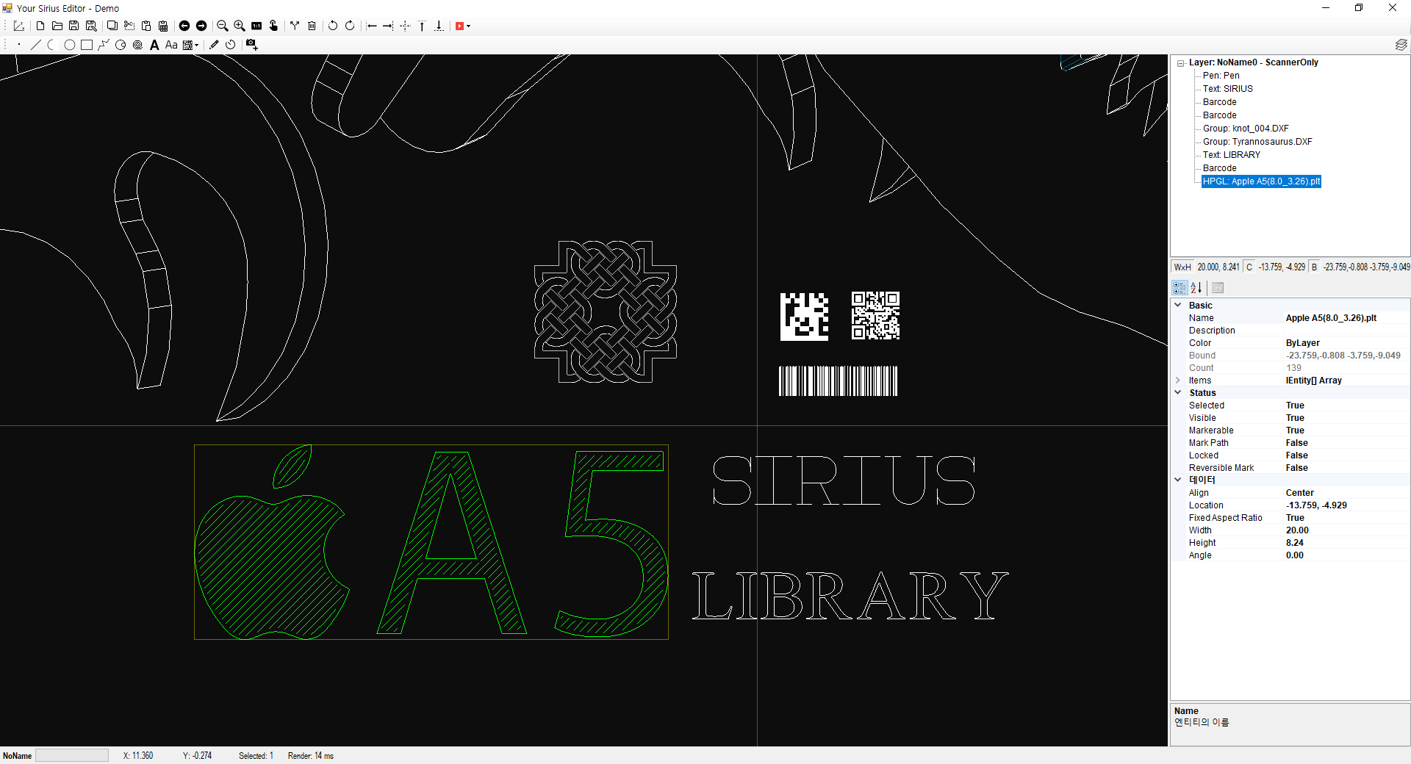Select the Pen: Pen tree item
The height and width of the screenshot is (764, 1411).
(x=1221, y=76)
